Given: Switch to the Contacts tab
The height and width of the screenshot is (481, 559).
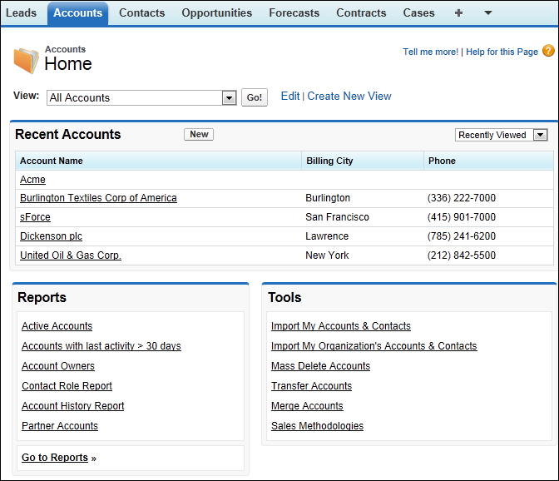Looking at the screenshot, I should point(141,12).
